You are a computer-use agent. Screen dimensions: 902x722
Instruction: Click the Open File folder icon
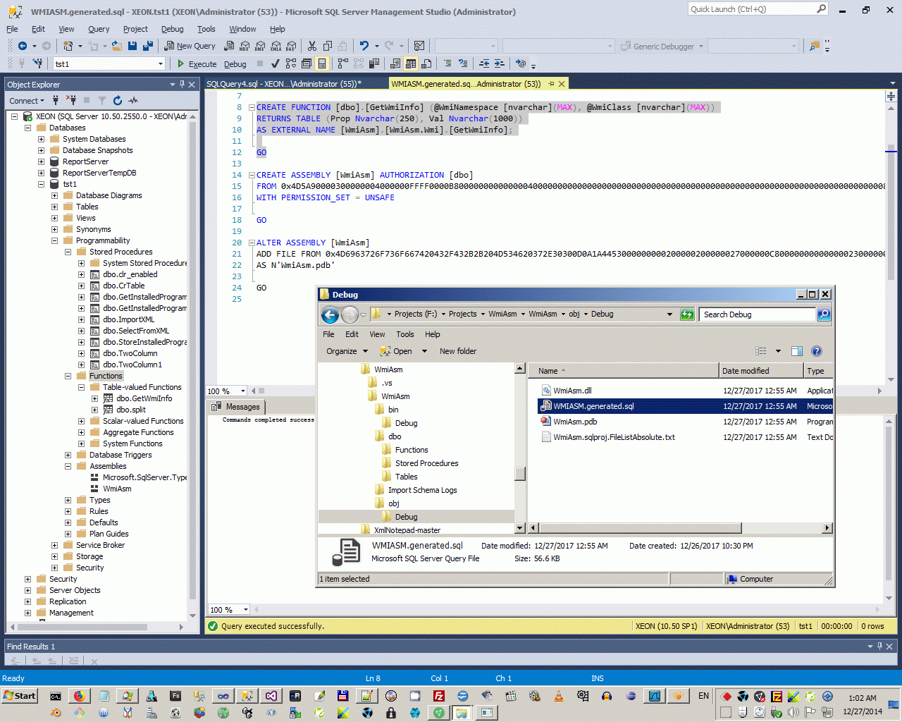pyautogui.click(x=116, y=46)
